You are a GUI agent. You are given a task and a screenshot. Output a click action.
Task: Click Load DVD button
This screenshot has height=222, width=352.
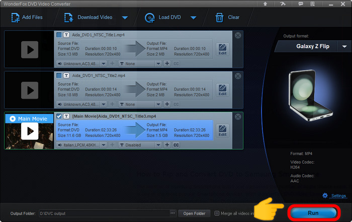coord(163,18)
